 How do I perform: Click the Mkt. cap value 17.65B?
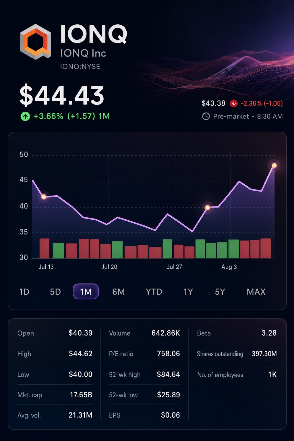[81, 395]
